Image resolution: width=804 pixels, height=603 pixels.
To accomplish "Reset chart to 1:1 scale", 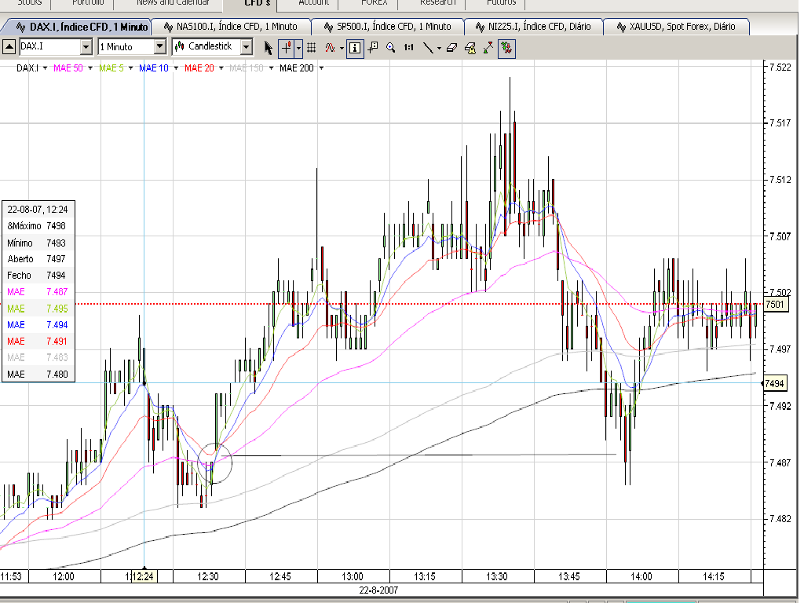I will [x=408, y=47].
